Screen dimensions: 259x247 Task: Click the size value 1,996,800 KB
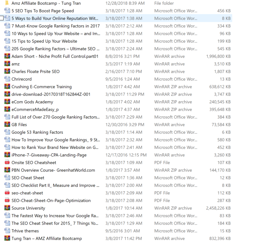click(218, 56)
